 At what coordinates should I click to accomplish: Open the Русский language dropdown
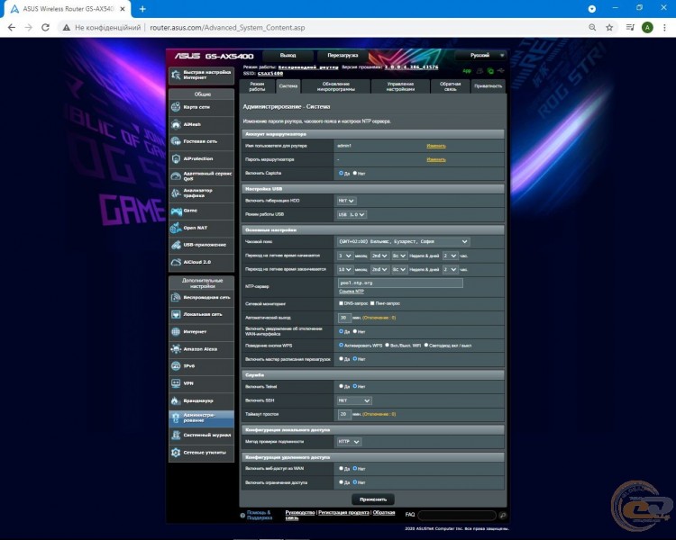481,56
